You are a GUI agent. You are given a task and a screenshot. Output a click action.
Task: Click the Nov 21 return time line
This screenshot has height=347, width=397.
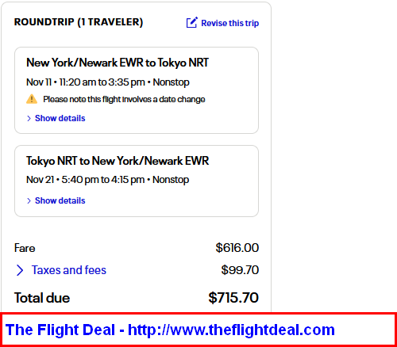click(107, 180)
